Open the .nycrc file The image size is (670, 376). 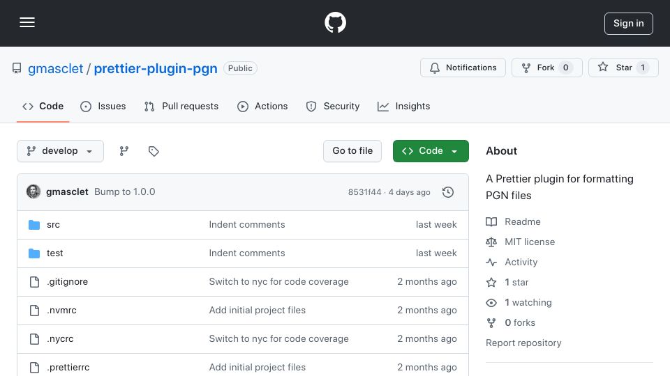tap(60, 339)
